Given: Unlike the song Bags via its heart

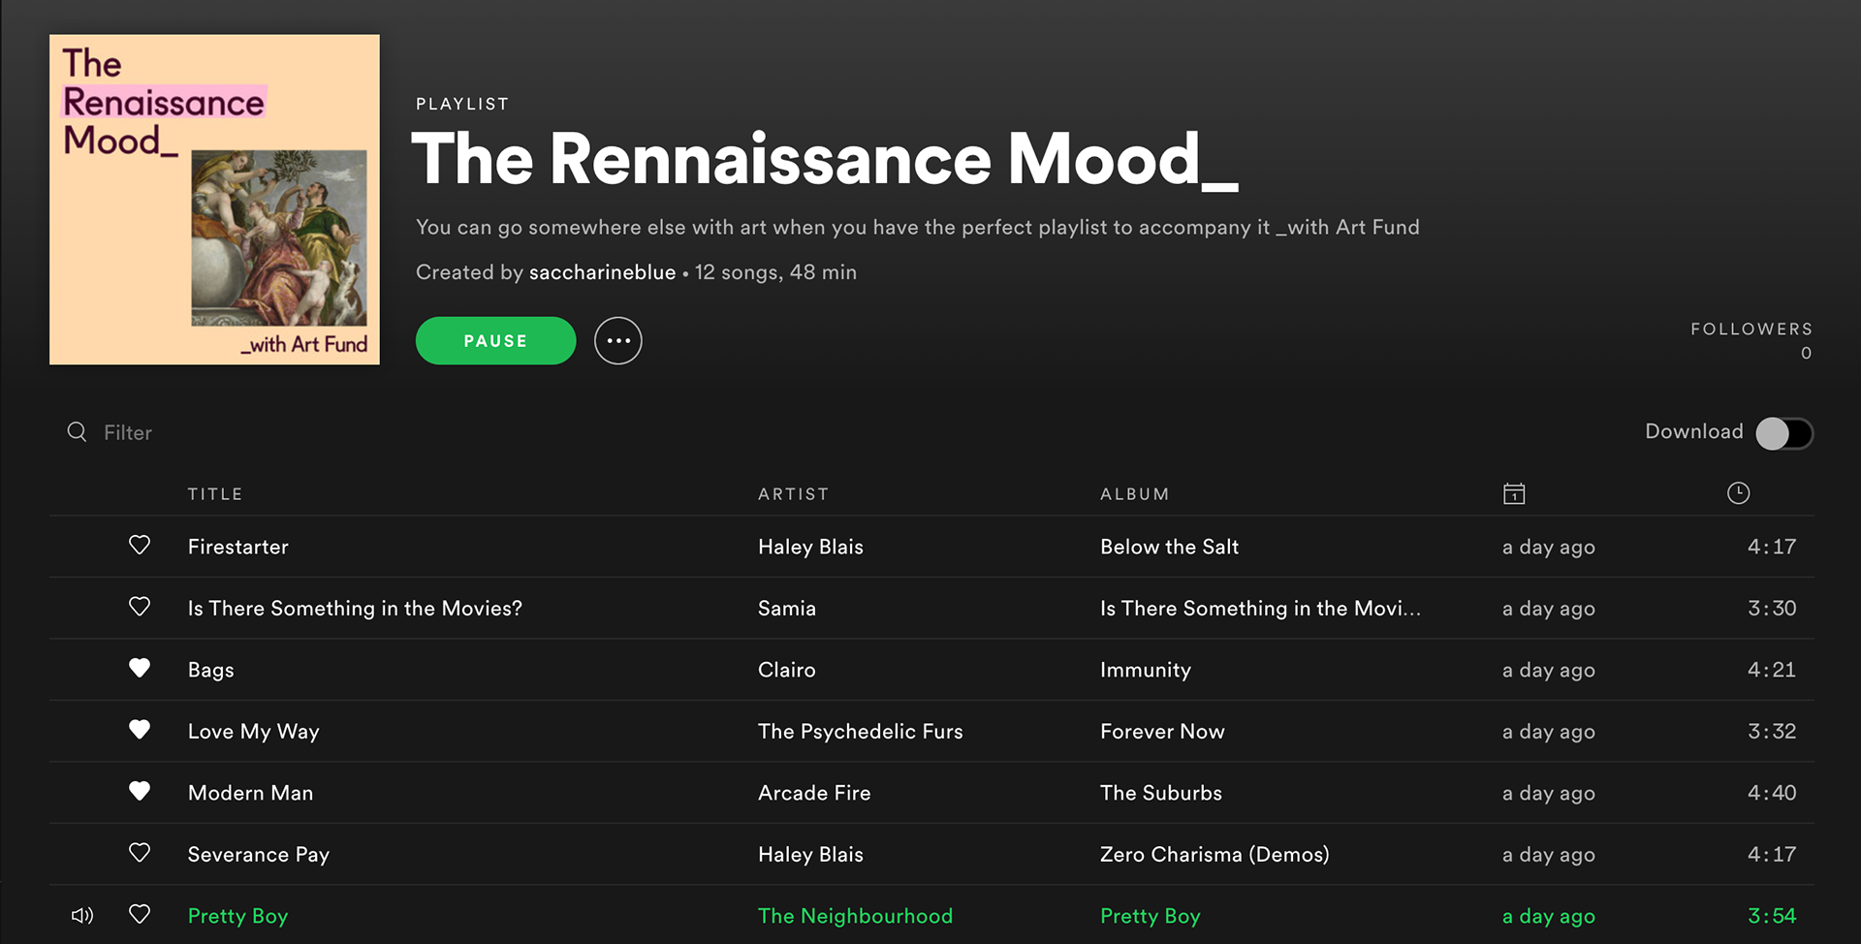Looking at the screenshot, I should (140, 669).
